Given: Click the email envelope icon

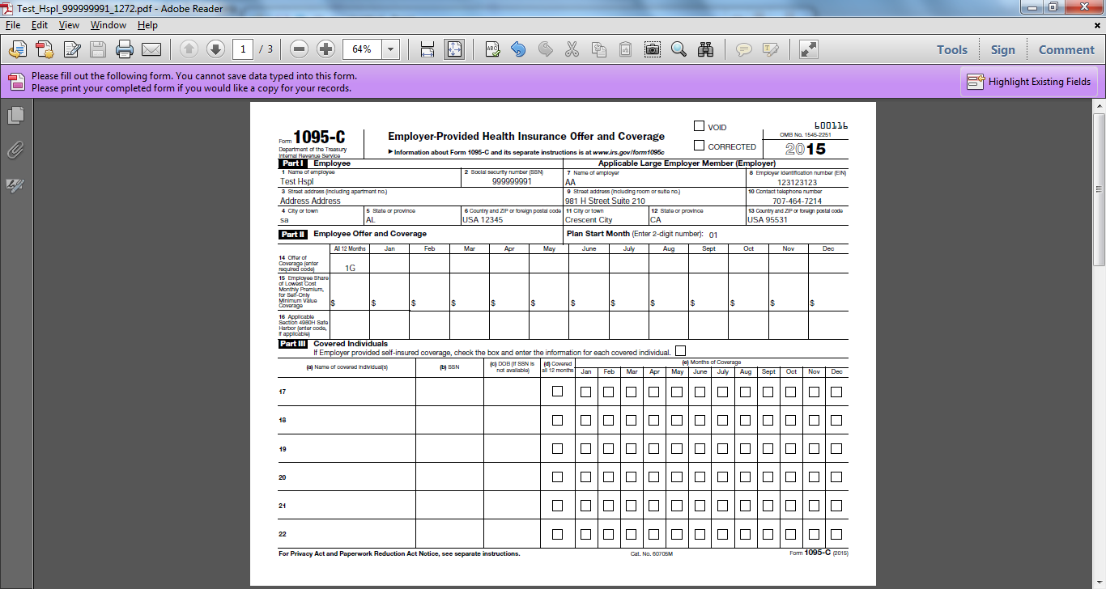Looking at the screenshot, I should click(x=151, y=49).
